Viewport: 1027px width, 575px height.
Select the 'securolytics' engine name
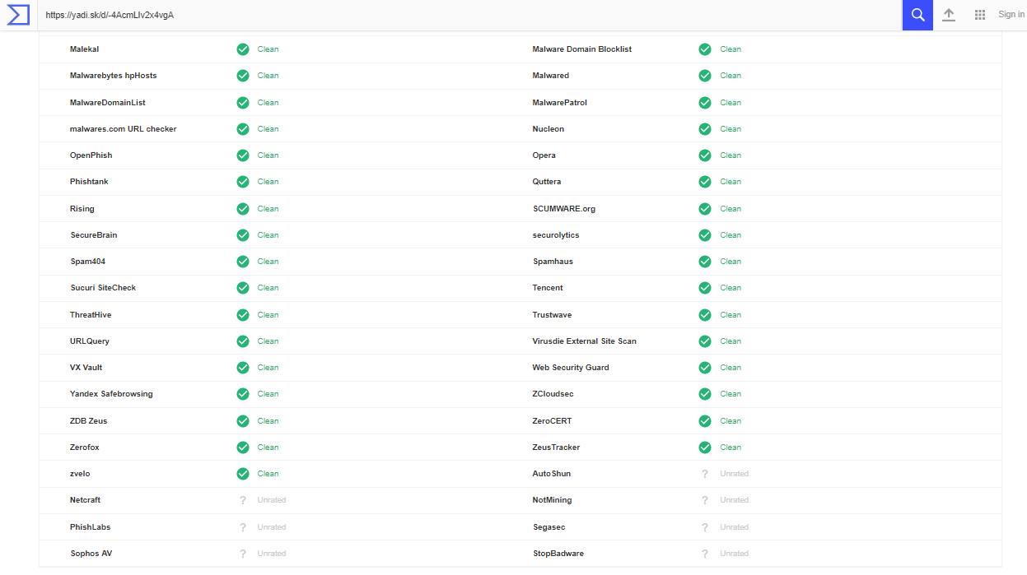click(556, 235)
